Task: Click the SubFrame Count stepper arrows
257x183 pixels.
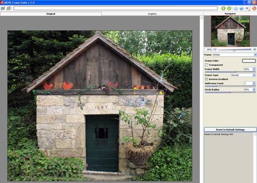Action: (254, 83)
